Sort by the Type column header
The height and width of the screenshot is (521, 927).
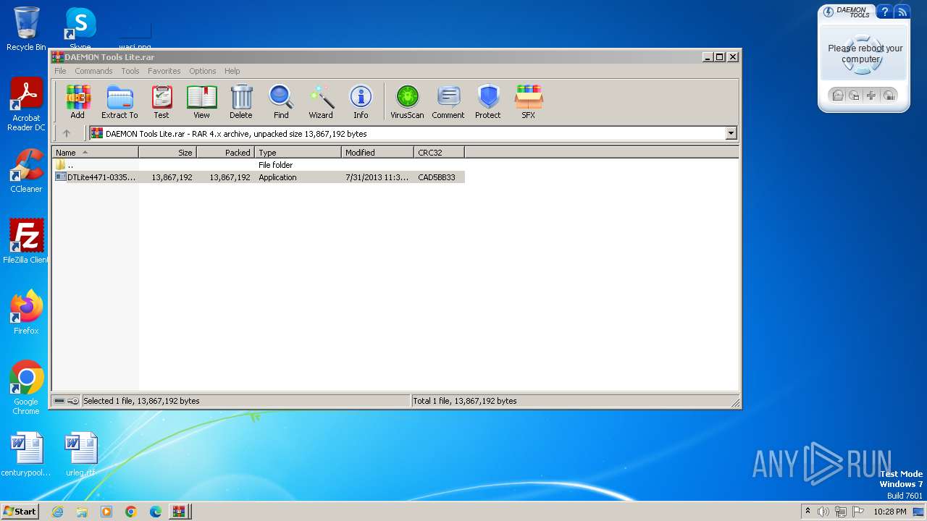(x=298, y=153)
